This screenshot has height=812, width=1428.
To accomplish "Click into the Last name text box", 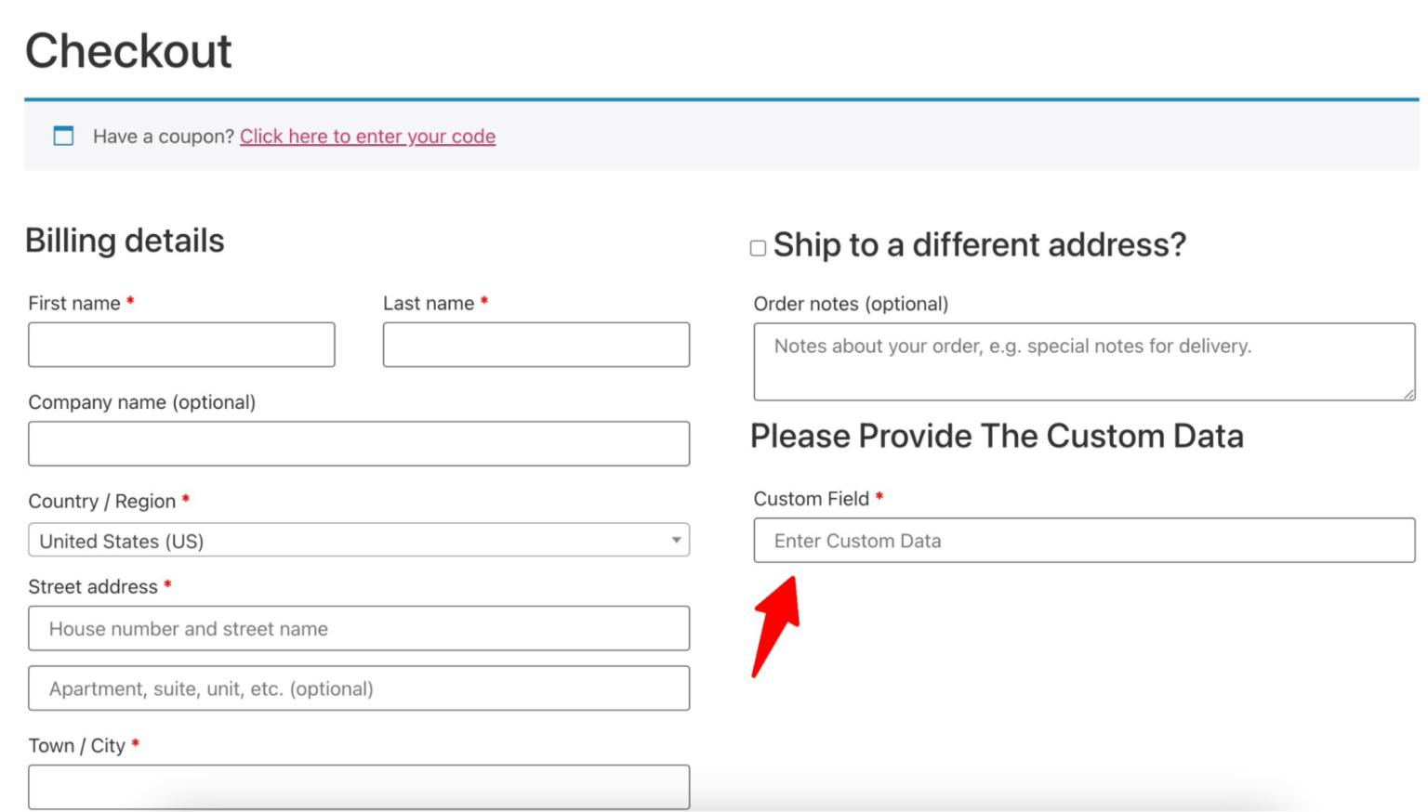I will (x=535, y=345).
